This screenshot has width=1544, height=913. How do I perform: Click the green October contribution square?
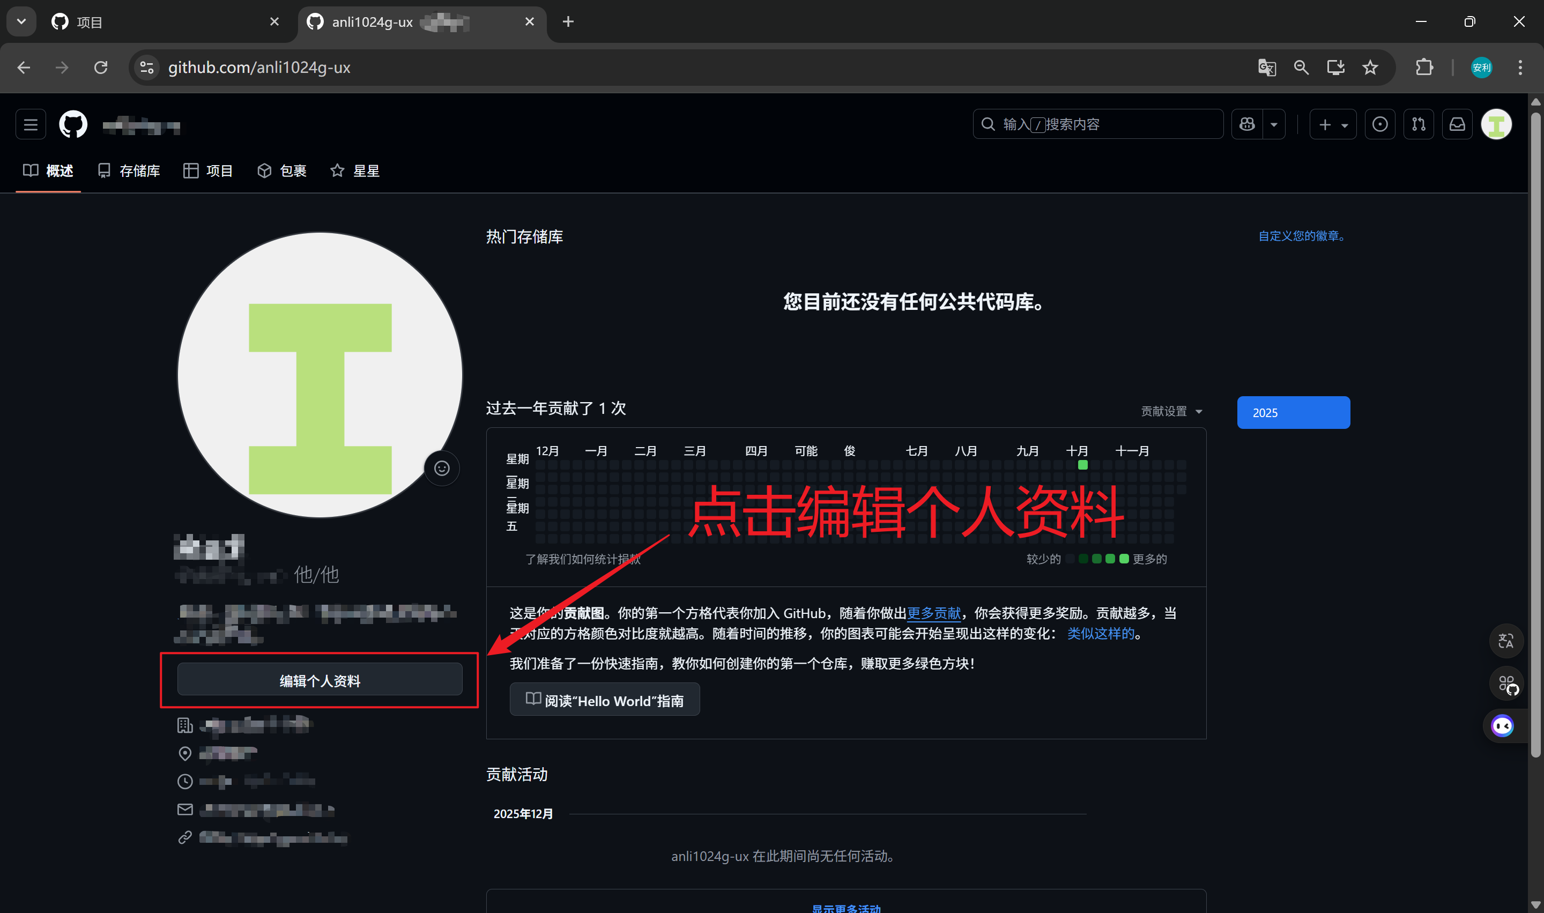[1082, 466]
